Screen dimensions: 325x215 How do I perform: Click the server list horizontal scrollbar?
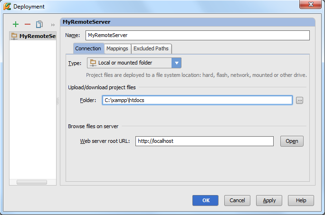click(x=32, y=182)
